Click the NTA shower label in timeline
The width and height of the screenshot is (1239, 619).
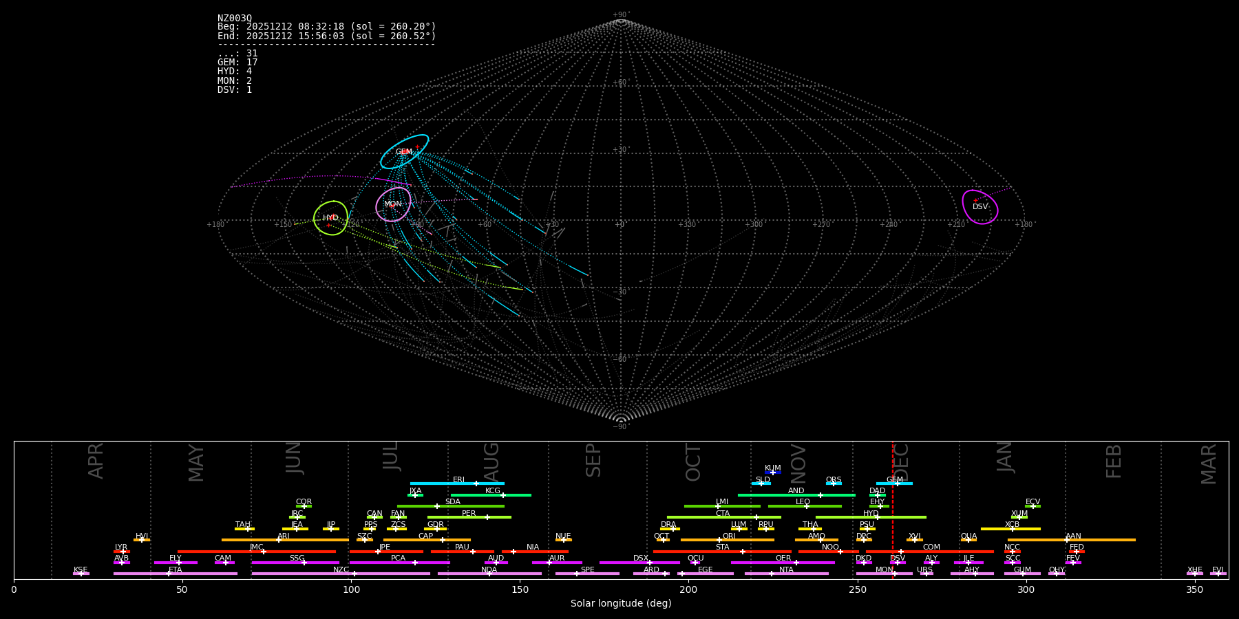(786, 570)
